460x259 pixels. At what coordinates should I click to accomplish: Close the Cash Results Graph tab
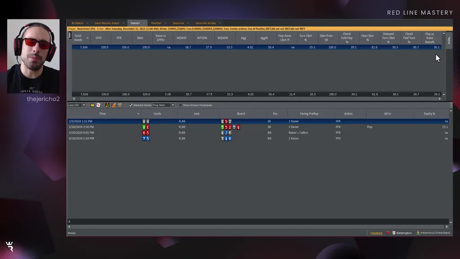tap(123, 23)
